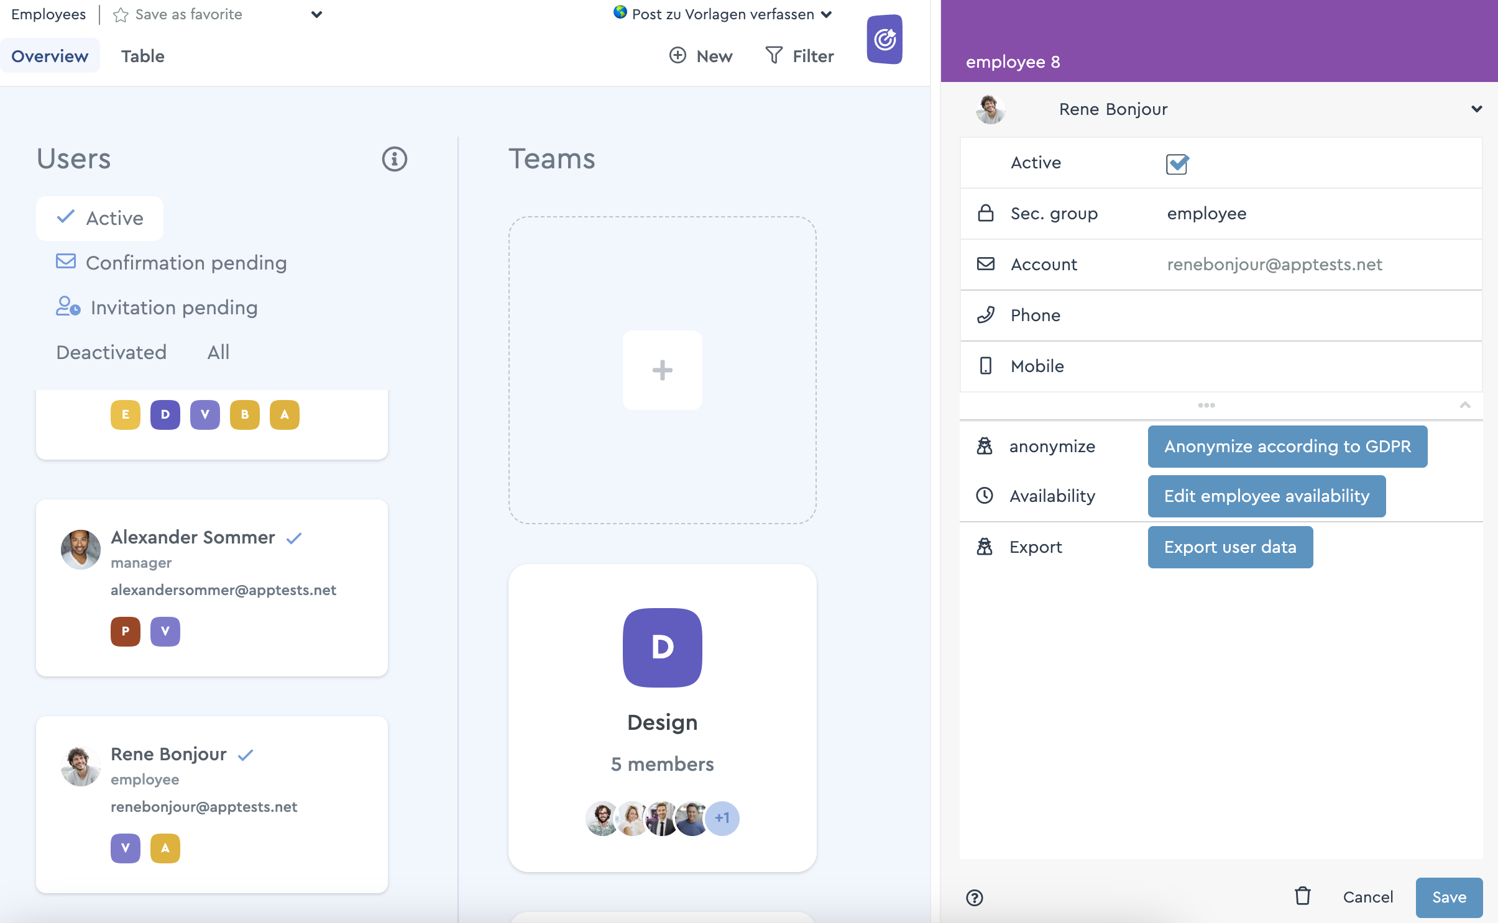
Task: Select the Active users filter
Action: coord(100,218)
